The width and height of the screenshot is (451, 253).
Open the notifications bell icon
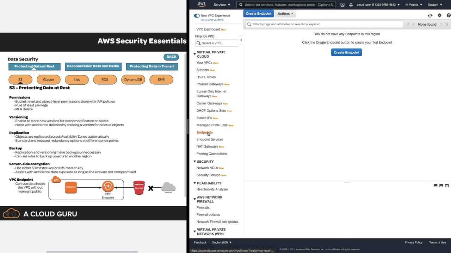tap(351, 5)
